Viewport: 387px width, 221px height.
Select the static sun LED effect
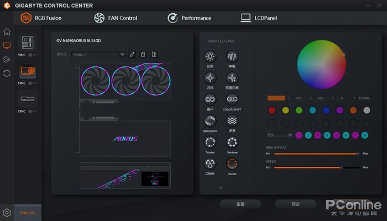(x=210, y=57)
